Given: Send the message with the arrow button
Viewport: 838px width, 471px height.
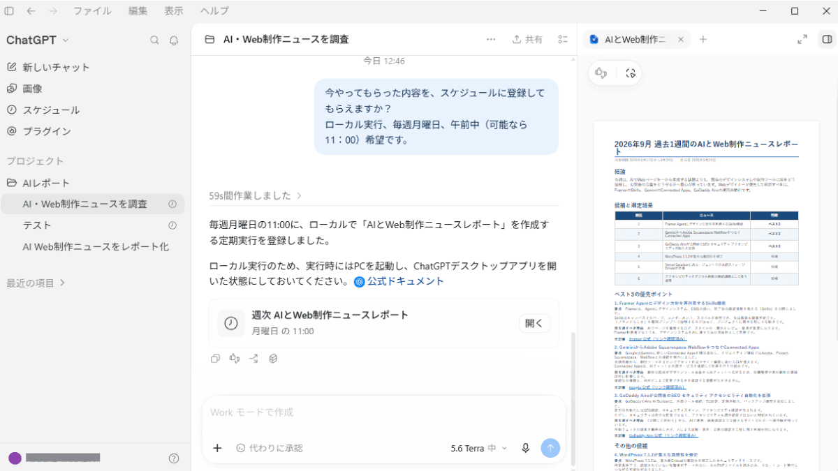Looking at the screenshot, I should click(550, 448).
